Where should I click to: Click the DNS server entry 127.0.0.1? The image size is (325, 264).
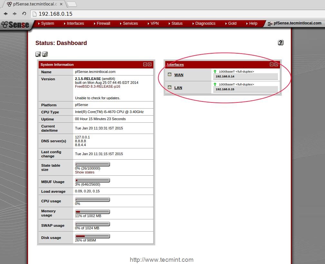point(82,137)
